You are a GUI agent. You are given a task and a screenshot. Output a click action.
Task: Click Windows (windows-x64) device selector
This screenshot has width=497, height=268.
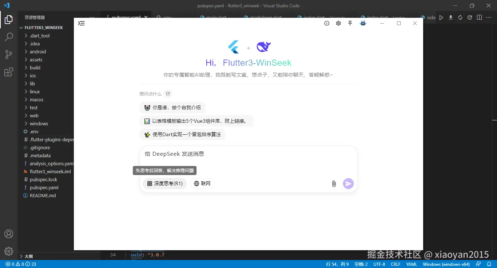point(446,264)
